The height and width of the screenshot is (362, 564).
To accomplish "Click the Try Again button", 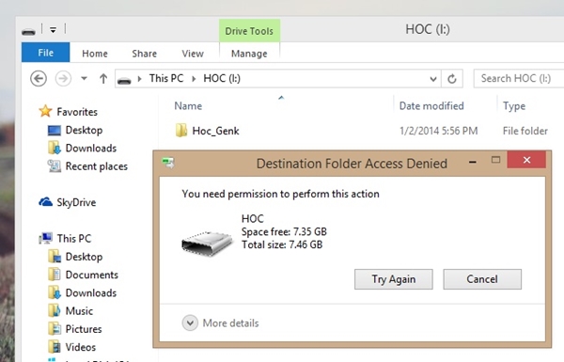I will point(394,279).
